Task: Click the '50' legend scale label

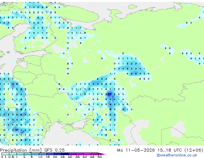Action: click(x=99, y=157)
